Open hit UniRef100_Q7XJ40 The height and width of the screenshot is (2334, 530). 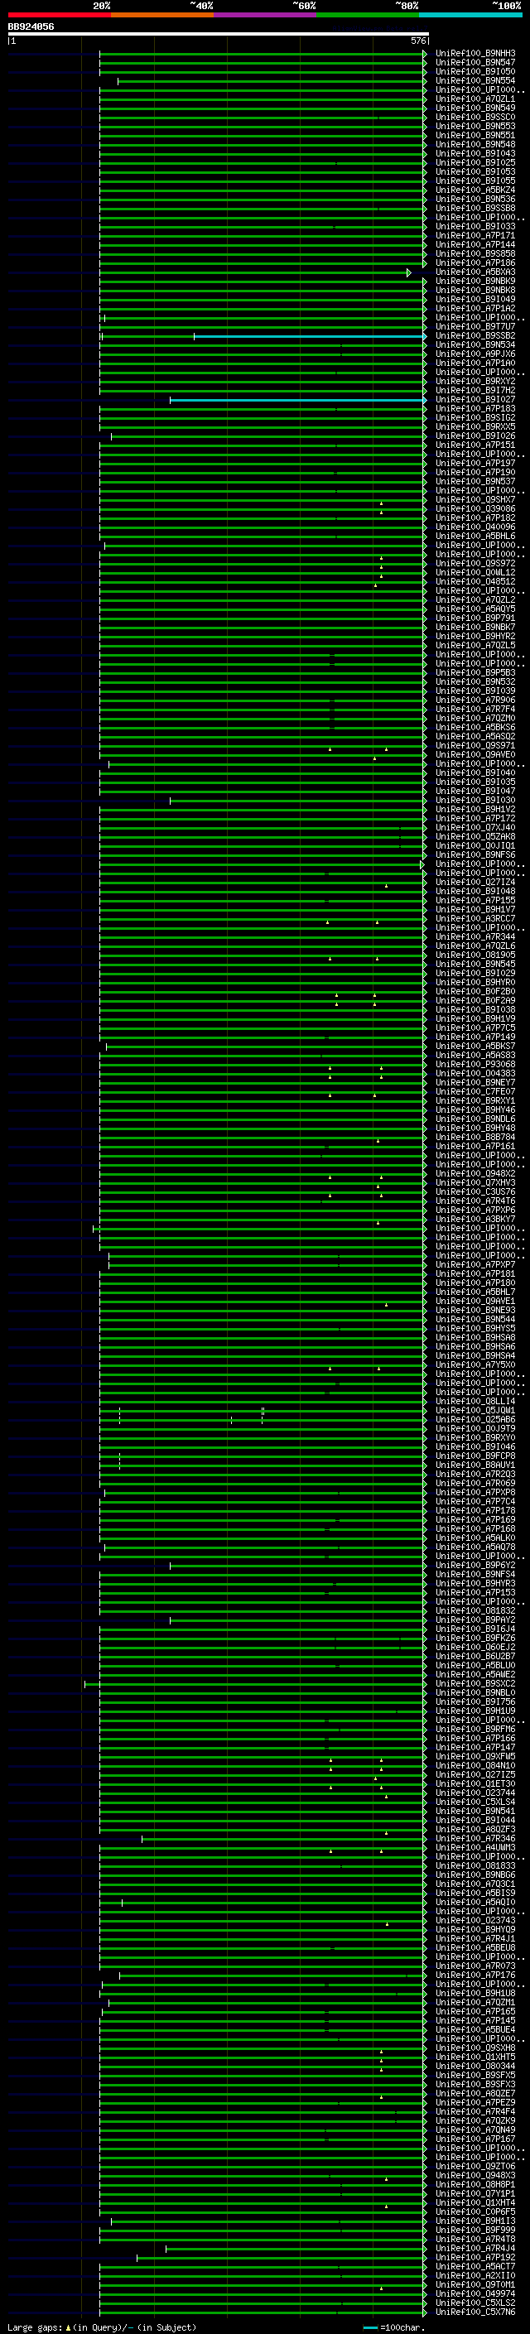(475, 827)
